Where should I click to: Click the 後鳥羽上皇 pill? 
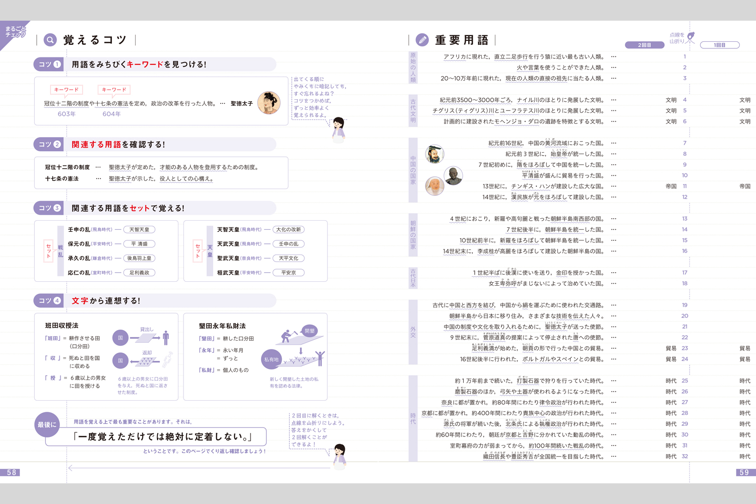pyautogui.click(x=140, y=258)
